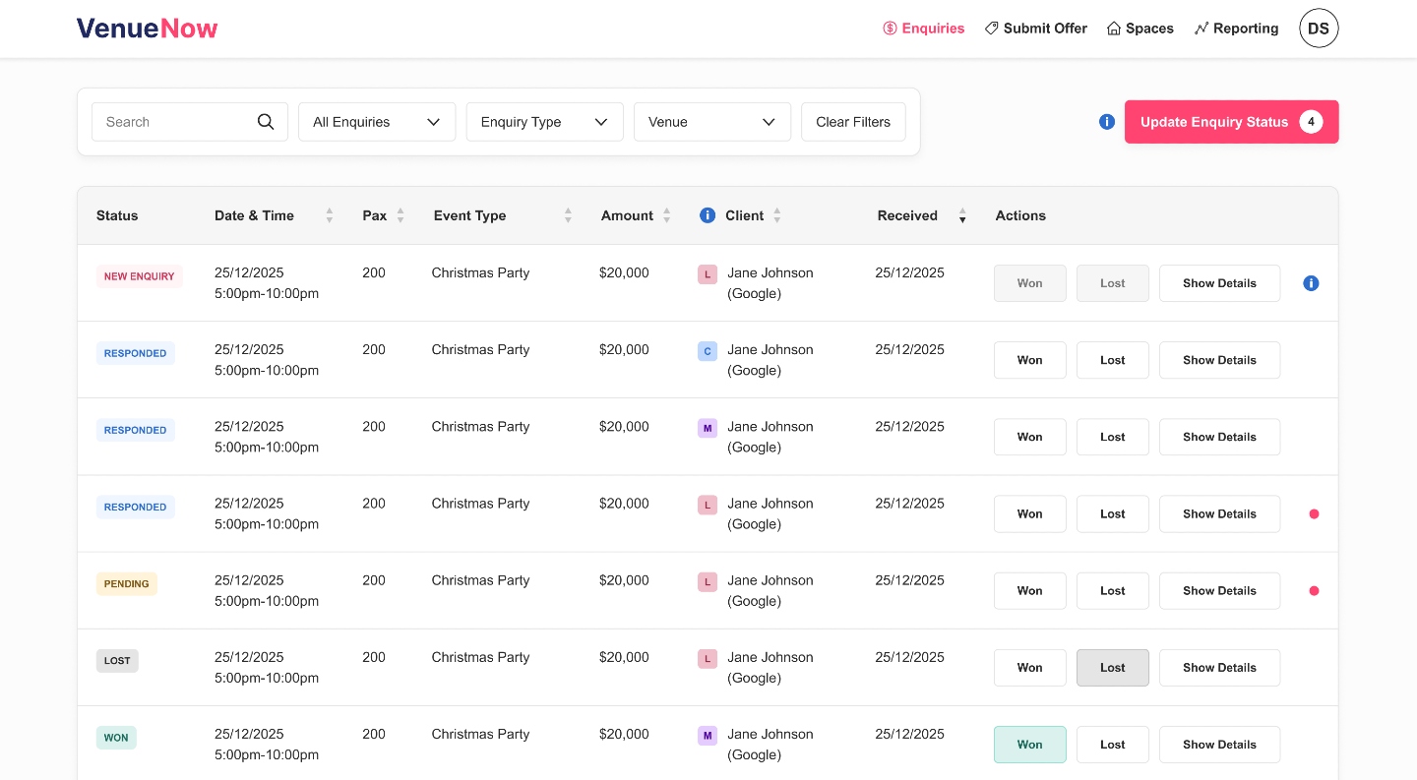The image size is (1417, 780).
Task: Click red dot indicator on Pending row
Action: [1314, 591]
